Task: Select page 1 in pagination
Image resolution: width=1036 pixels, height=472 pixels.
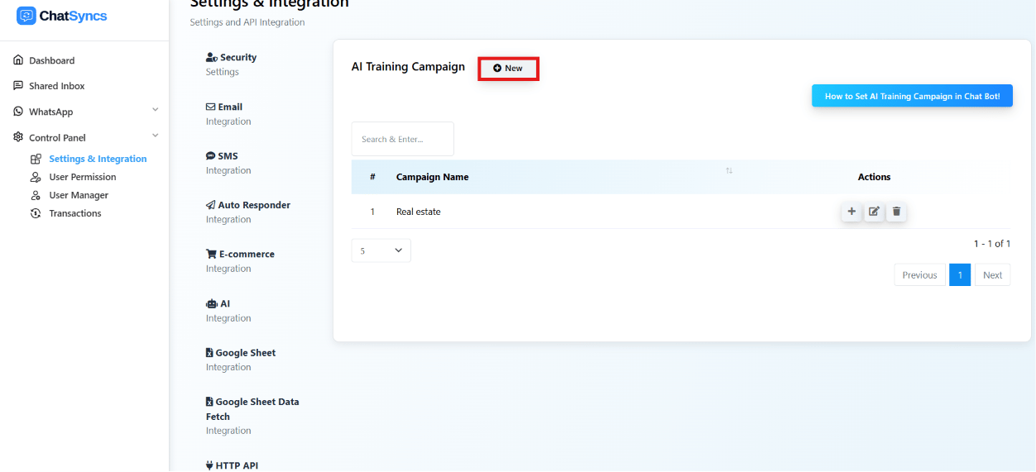Action: tap(960, 275)
